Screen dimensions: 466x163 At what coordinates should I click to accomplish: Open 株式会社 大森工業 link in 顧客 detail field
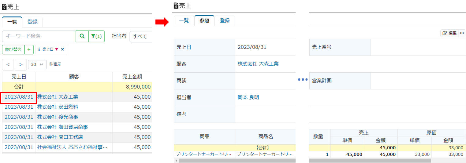[x=258, y=64]
